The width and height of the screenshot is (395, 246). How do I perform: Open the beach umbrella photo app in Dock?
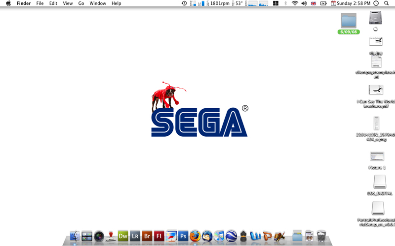click(x=171, y=236)
